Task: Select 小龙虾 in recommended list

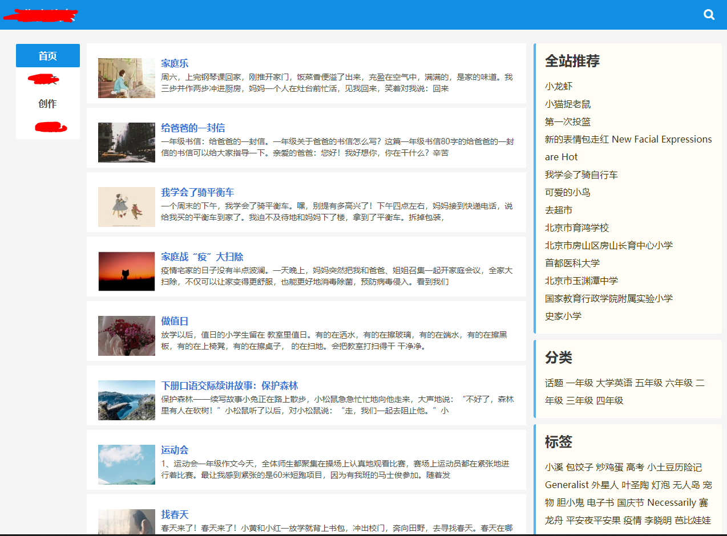Action: (x=559, y=86)
